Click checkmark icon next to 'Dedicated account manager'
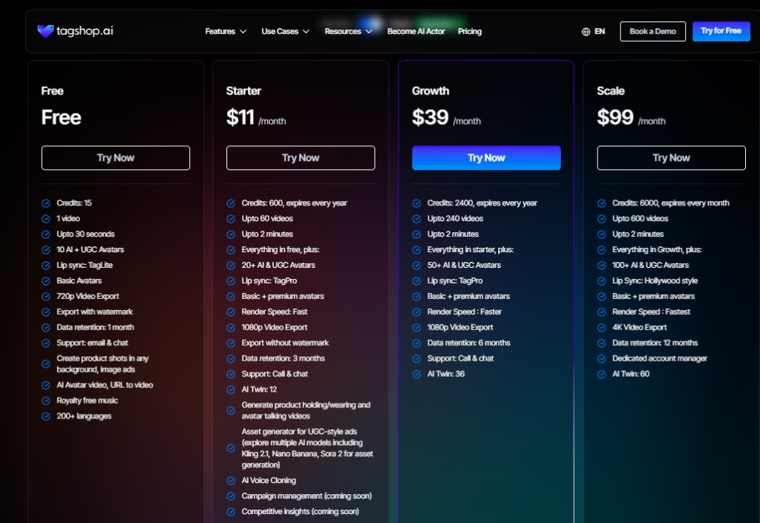Screen dimensions: 760x523 click(x=602, y=359)
